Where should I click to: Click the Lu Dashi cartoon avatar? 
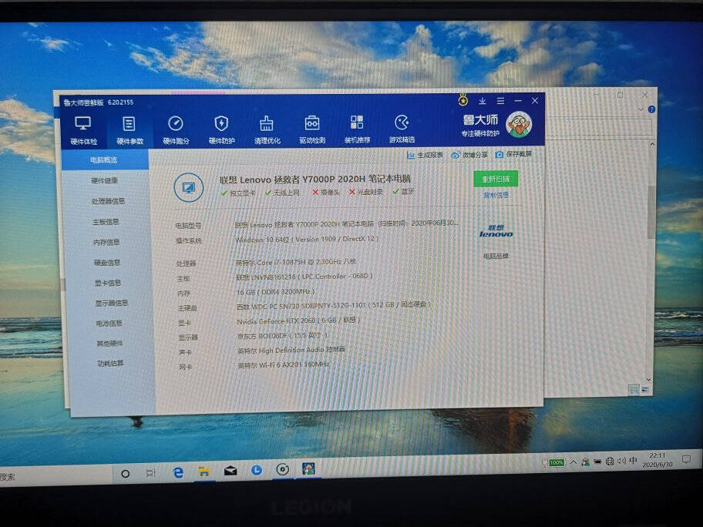(x=519, y=124)
